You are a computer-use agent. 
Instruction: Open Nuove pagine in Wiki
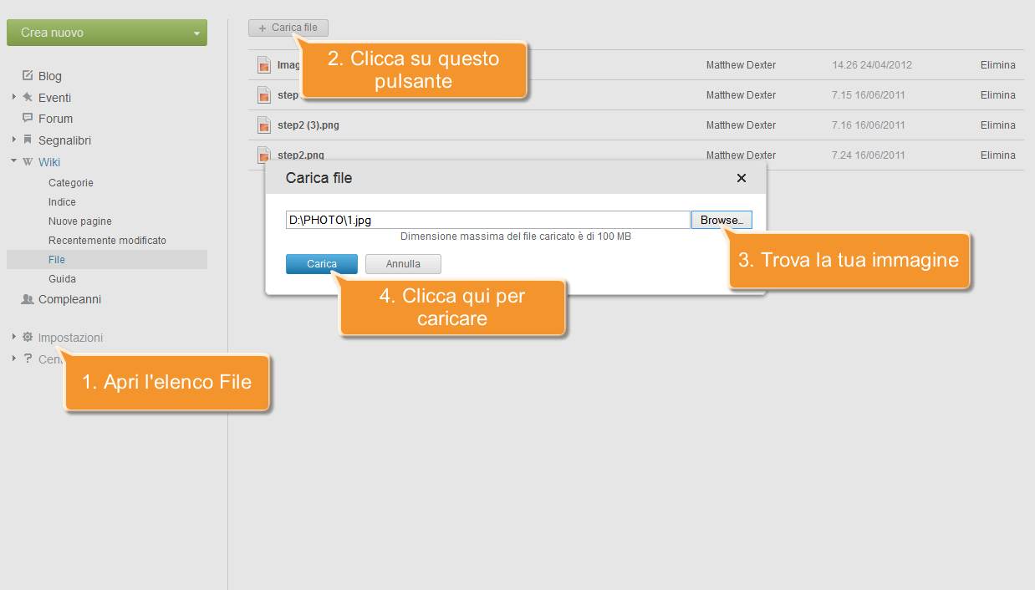coord(80,221)
